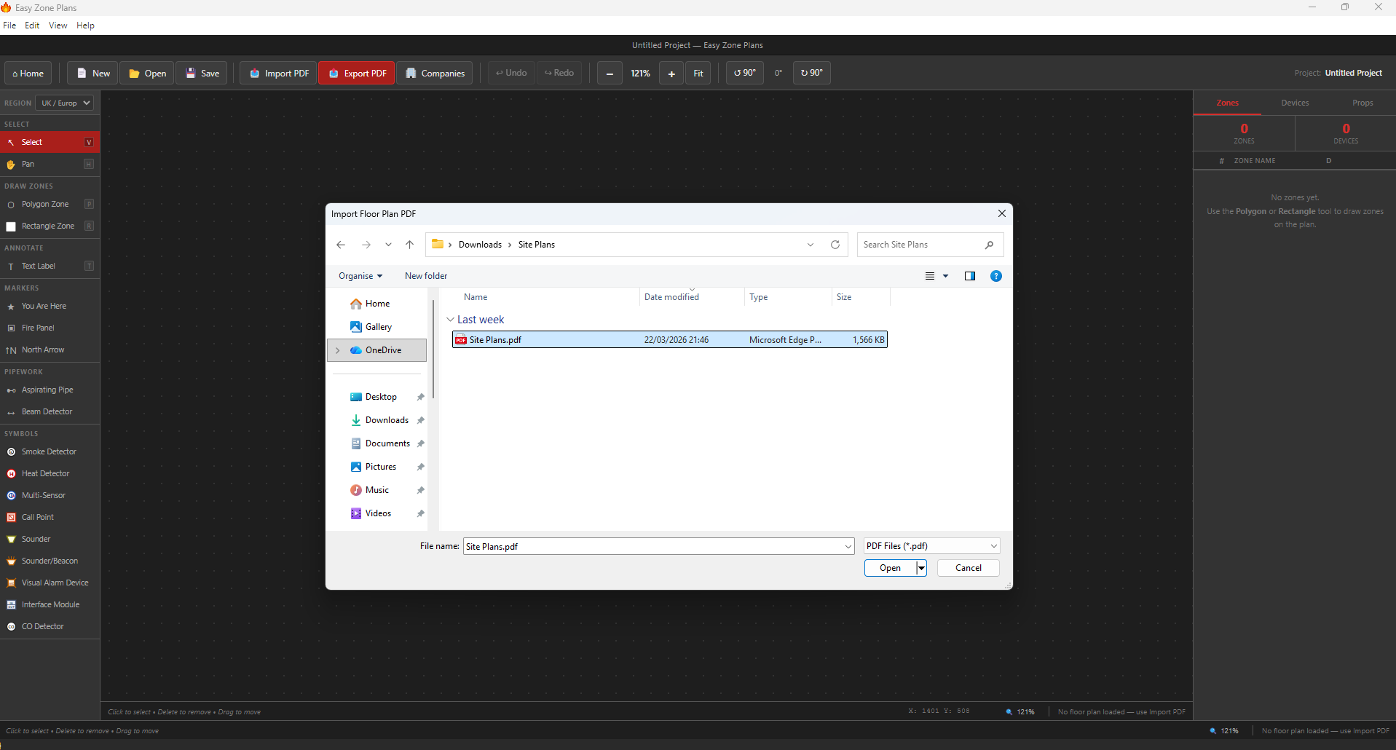Switch to the Zones tab
The width and height of the screenshot is (1396, 750).
click(x=1227, y=103)
